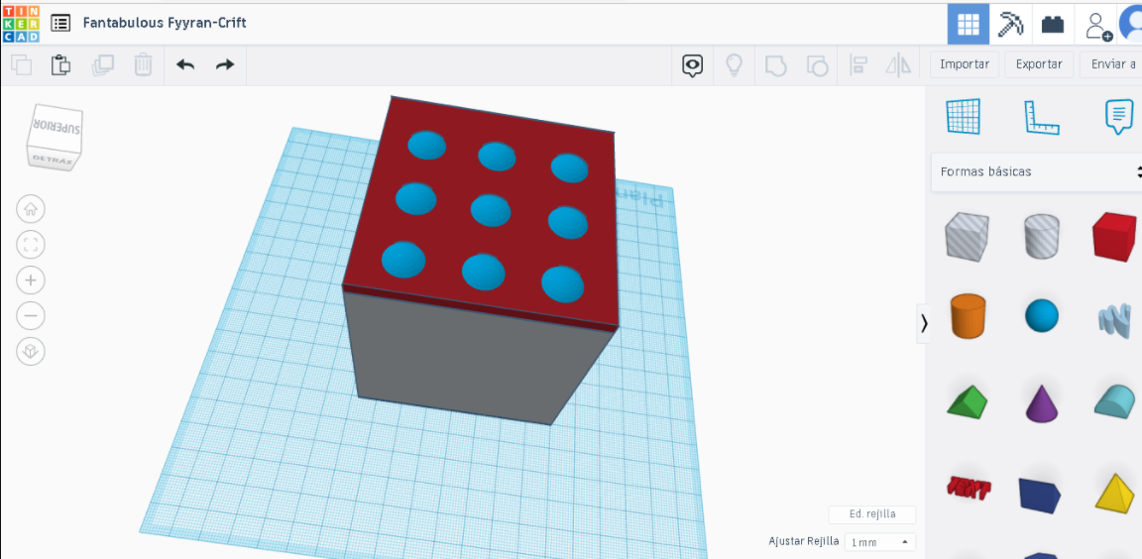The image size is (1142, 559).
Task: Select the Workplane tool icon
Action: [963, 117]
